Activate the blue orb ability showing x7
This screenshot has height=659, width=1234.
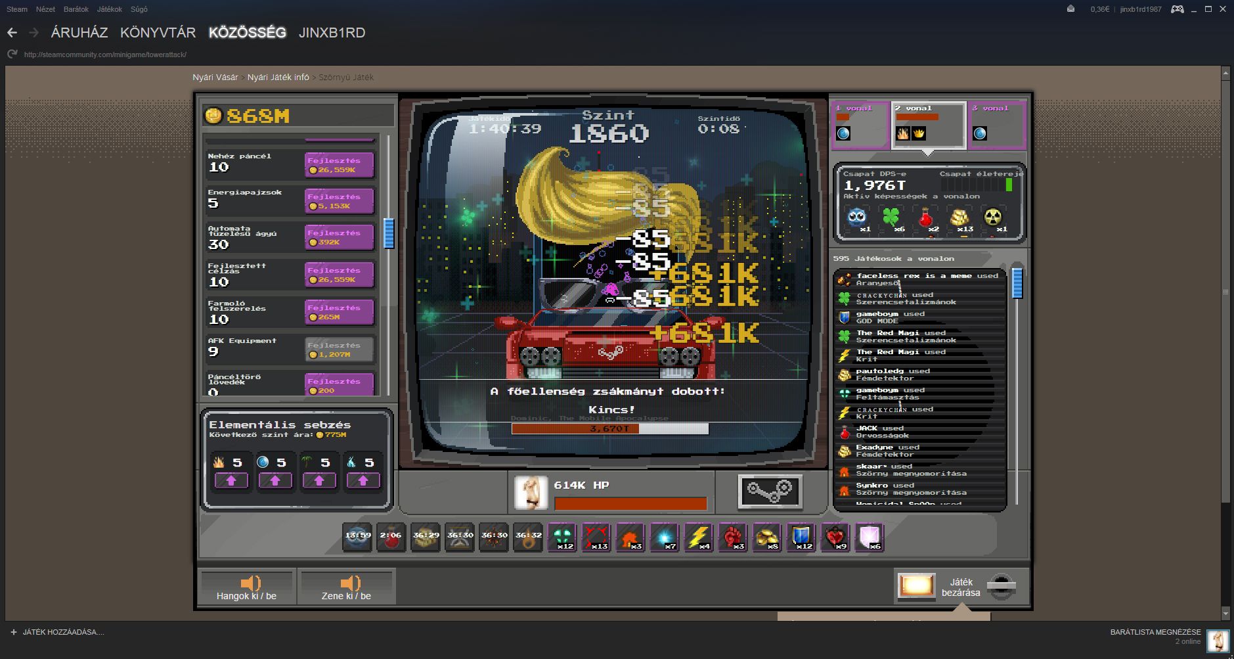(x=665, y=537)
